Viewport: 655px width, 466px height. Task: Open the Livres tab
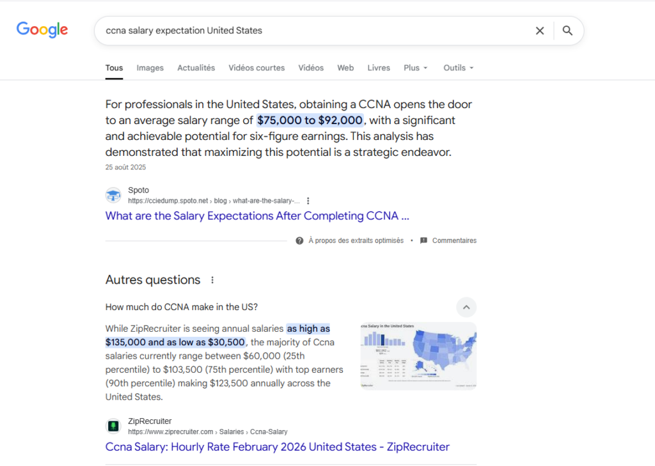[379, 68]
